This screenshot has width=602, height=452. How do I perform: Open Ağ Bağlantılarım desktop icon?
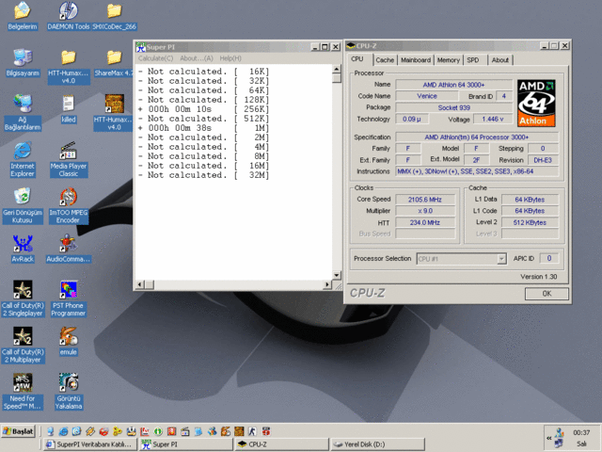(23, 113)
